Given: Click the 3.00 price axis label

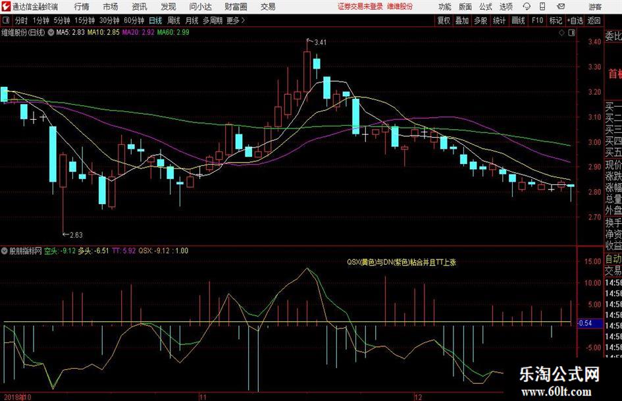Looking at the screenshot, I should pyautogui.click(x=594, y=142).
